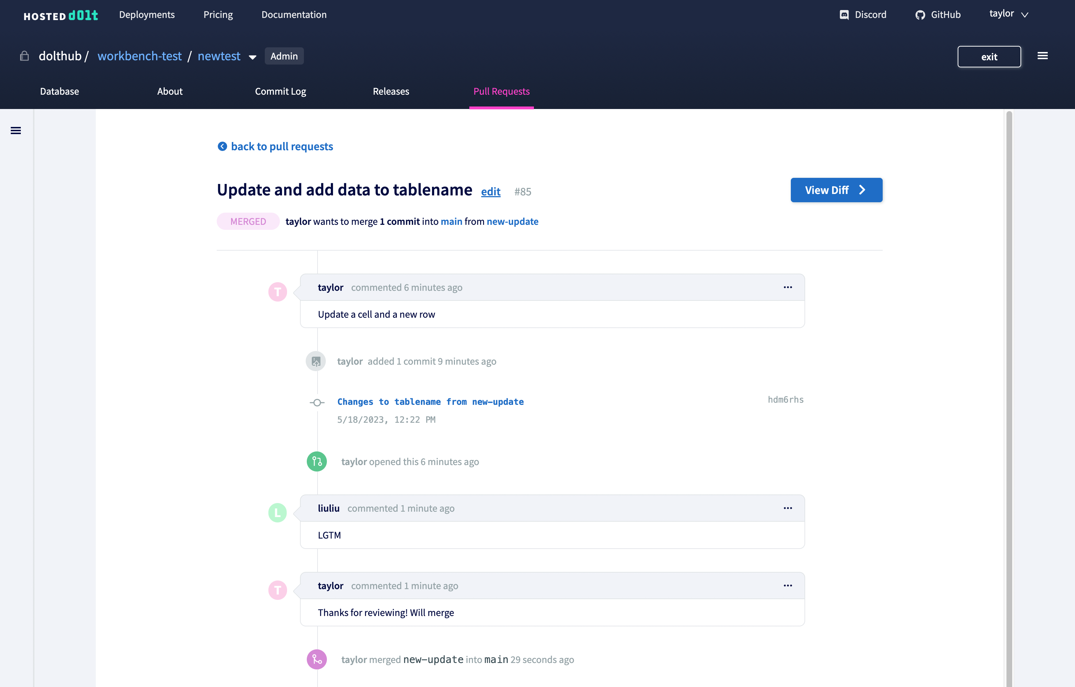The height and width of the screenshot is (687, 1075).
Task: Open options on 'Thanks for reviewing' comment
Action: 788,585
